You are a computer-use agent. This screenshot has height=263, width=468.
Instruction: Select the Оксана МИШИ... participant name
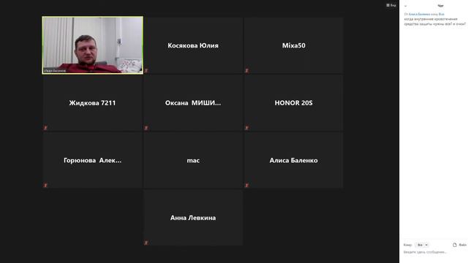tap(193, 103)
